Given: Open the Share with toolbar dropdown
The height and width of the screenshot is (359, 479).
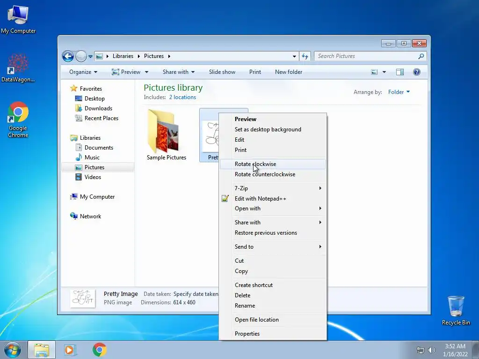Looking at the screenshot, I should tap(179, 72).
